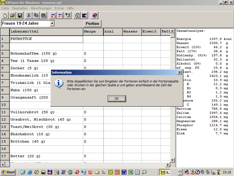Screen dimensions: 234x176
Task: Click the delete row icon with red minus
Action: [x=60, y=16]
